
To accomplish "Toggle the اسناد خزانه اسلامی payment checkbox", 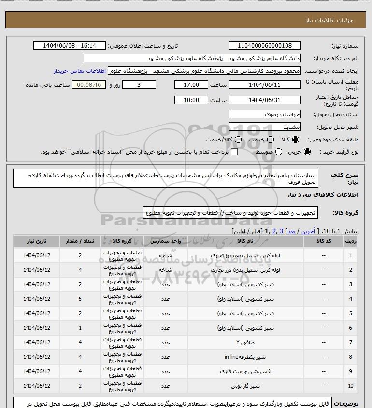I will coord(234,152).
